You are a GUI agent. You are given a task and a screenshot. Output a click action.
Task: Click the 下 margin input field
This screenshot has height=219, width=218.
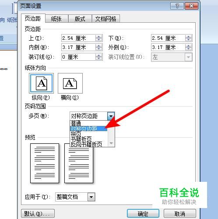(x=168, y=38)
